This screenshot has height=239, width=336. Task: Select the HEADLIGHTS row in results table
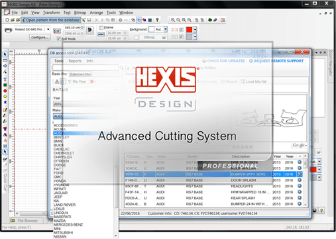click(x=213, y=186)
